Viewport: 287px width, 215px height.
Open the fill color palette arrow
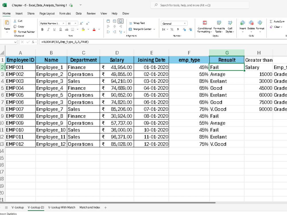click(x=88, y=30)
